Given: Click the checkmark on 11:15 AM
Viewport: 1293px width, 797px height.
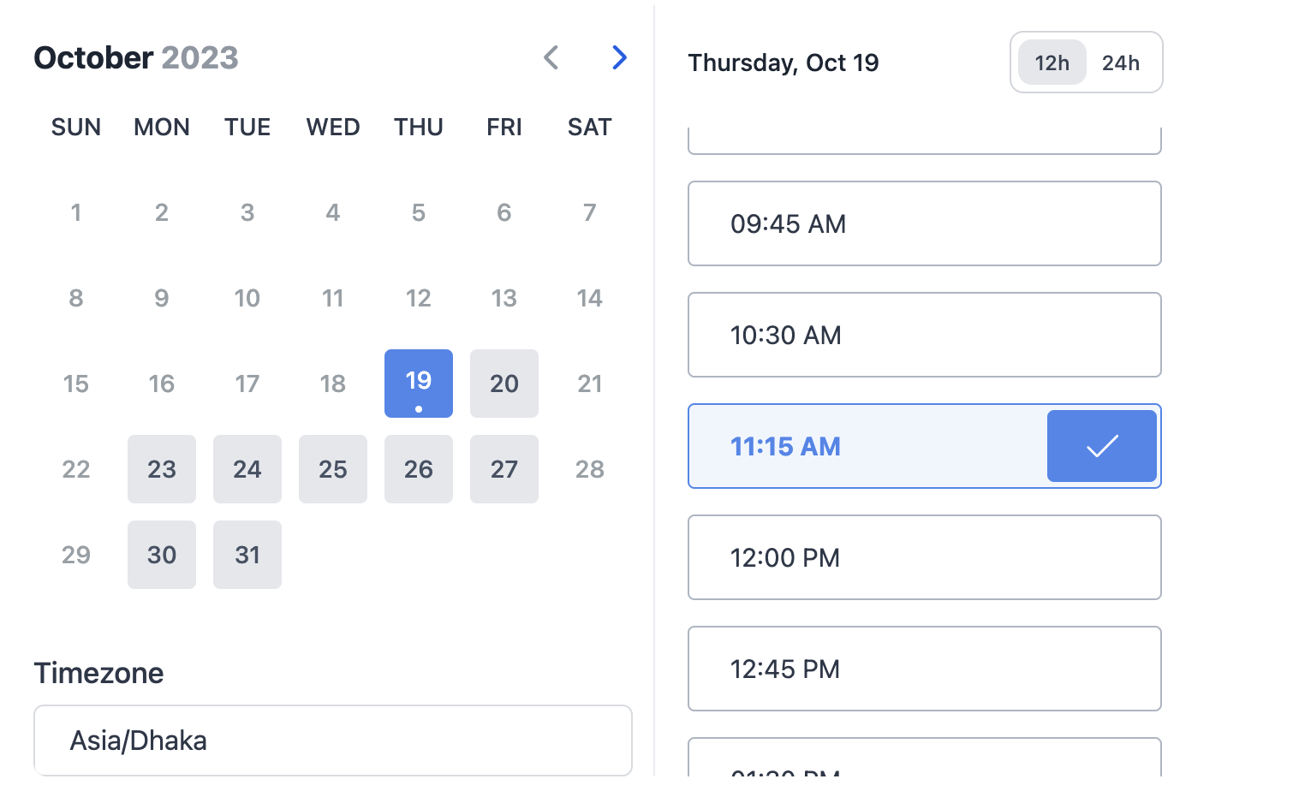Looking at the screenshot, I should pos(1101,446).
